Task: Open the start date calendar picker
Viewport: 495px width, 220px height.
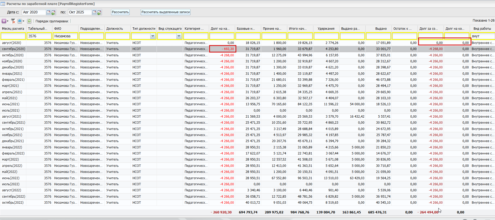Action: [48, 12]
